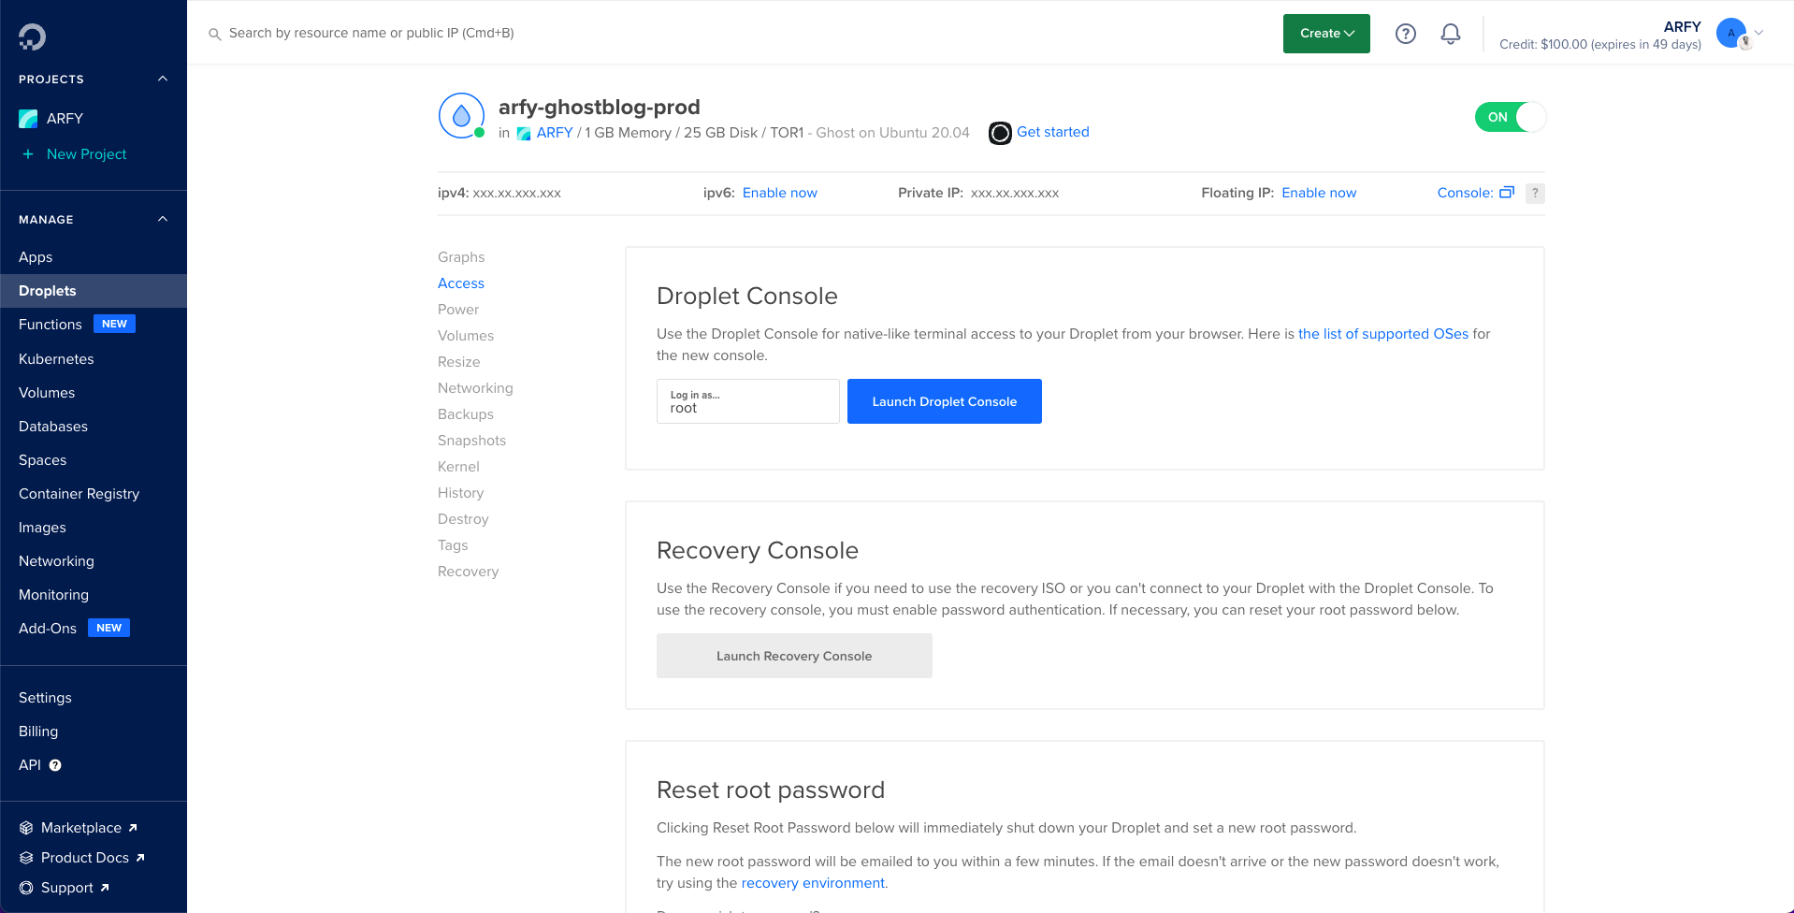
Task: Open Container Registry in the sidebar
Action: pos(80,494)
